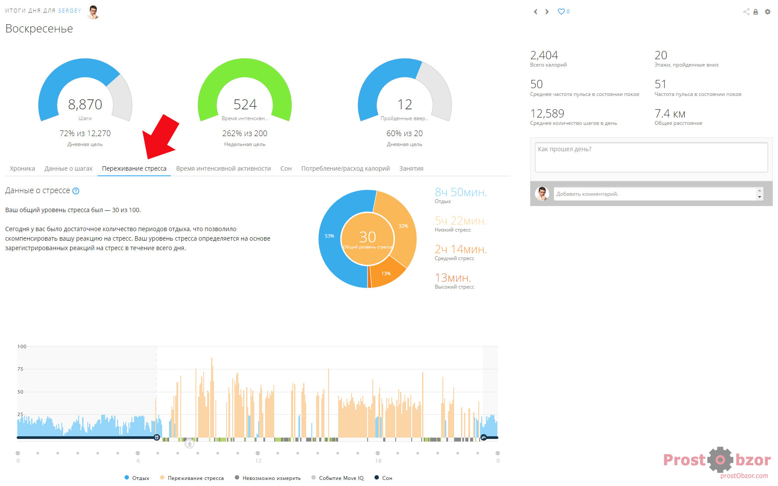This screenshot has height=486, width=778.
Task: Click the Добавить комментарий input field
Action: coord(655,194)
